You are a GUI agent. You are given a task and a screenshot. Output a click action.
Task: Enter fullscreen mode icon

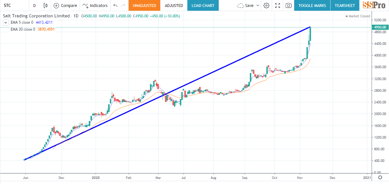277,5
